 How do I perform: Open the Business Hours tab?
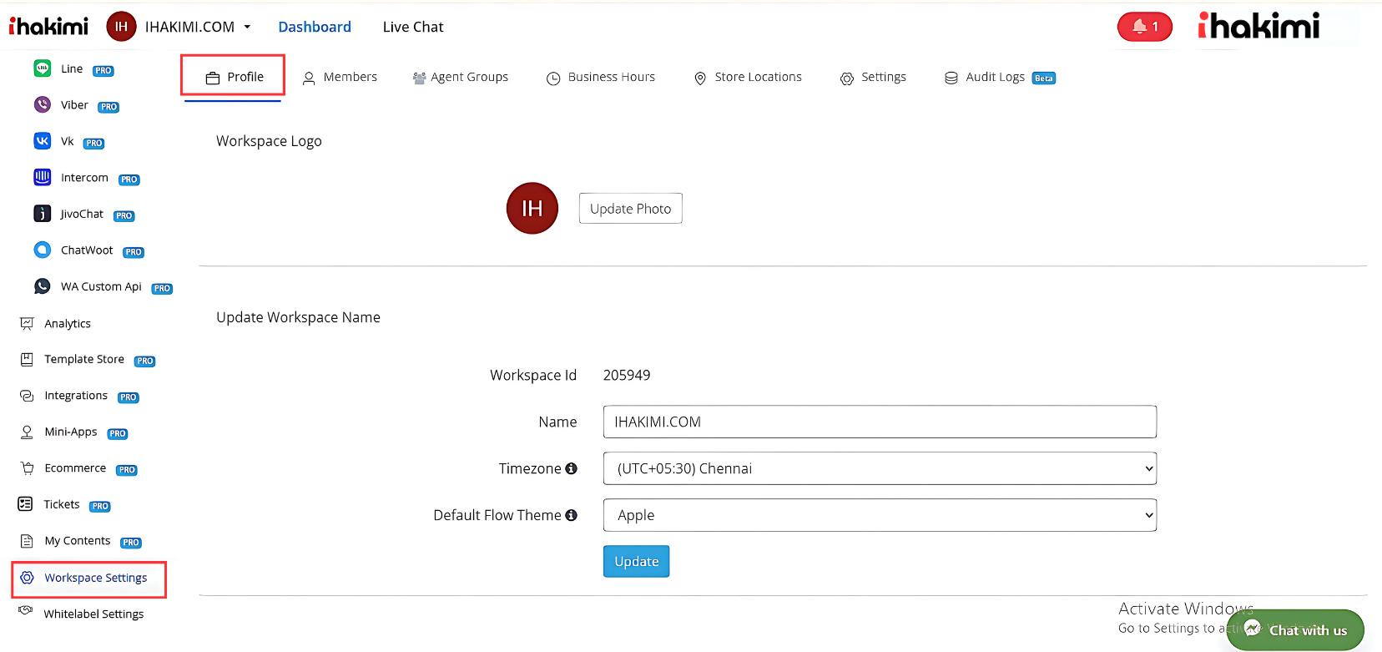pyautogui.click(x=601, y=77)
